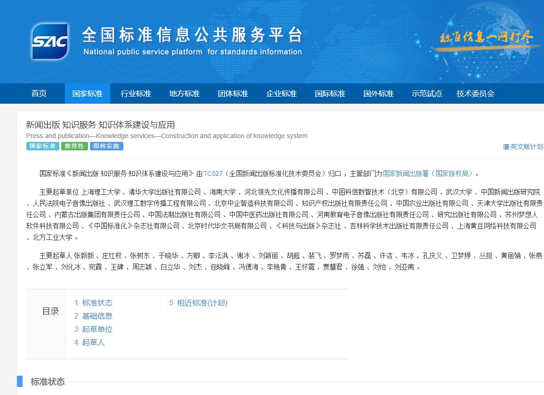The width and height of the screenshot is (544, 395).
Task: Switch to 企业标准 nav item
Action: [x=281, y=93]
